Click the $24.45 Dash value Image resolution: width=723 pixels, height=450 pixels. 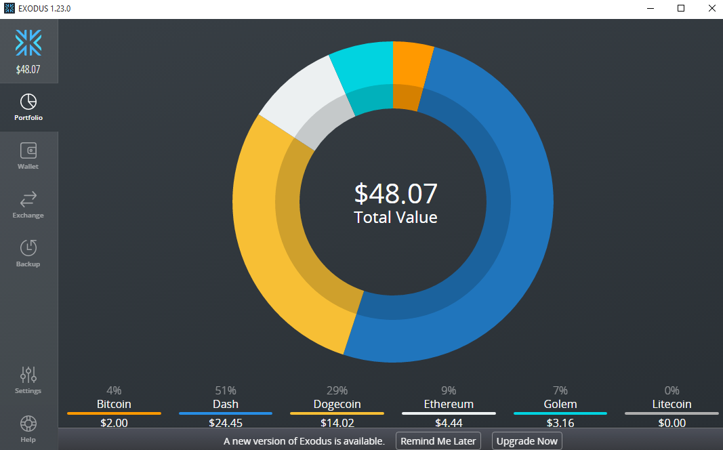click(x=226, y=423)
